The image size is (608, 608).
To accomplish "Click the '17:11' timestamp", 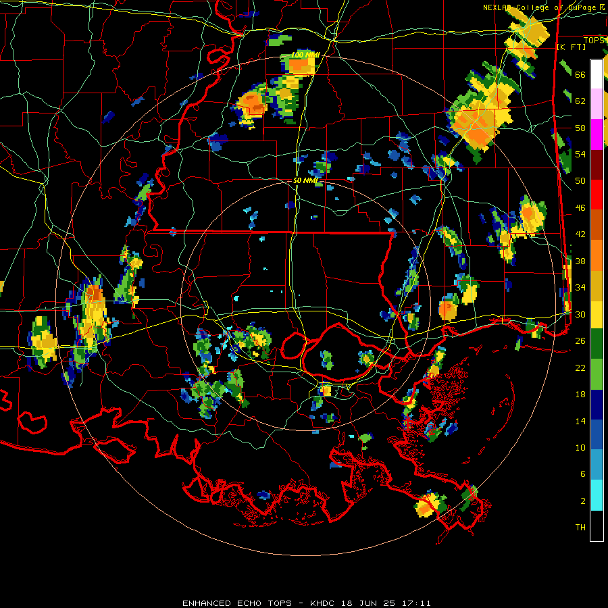I will 415,603.
